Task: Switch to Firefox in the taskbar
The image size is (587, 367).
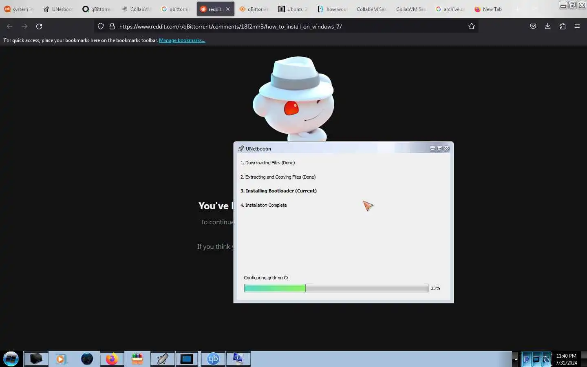Action: (x=112, y=359)
